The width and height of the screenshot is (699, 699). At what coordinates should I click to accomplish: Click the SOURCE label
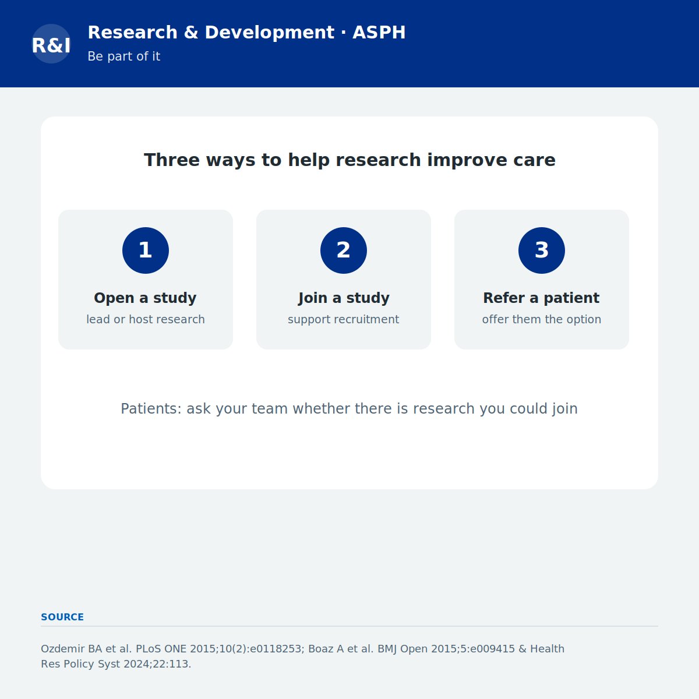coord(62,617)
